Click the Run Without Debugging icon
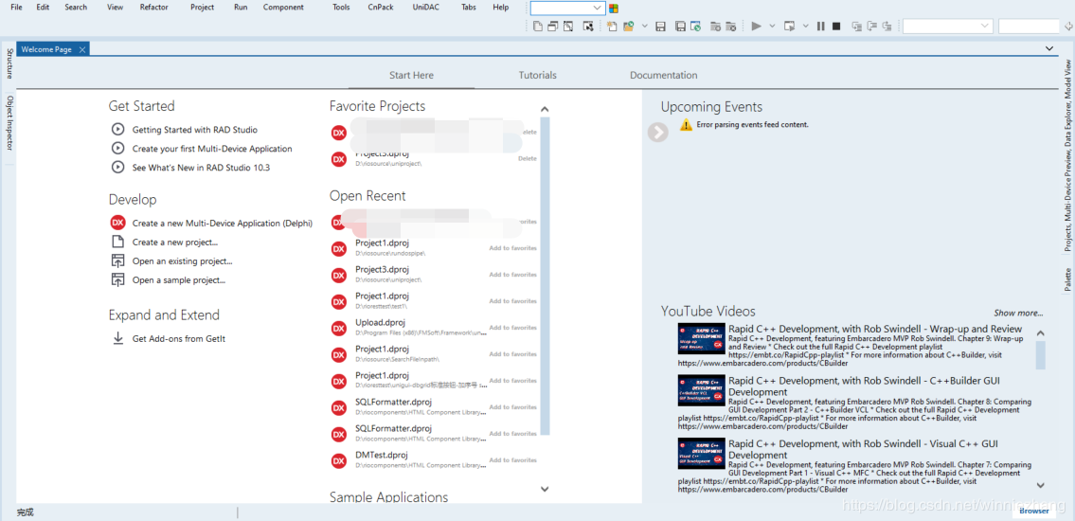This screenshot has height=521, width=1075. coord(789,27)
